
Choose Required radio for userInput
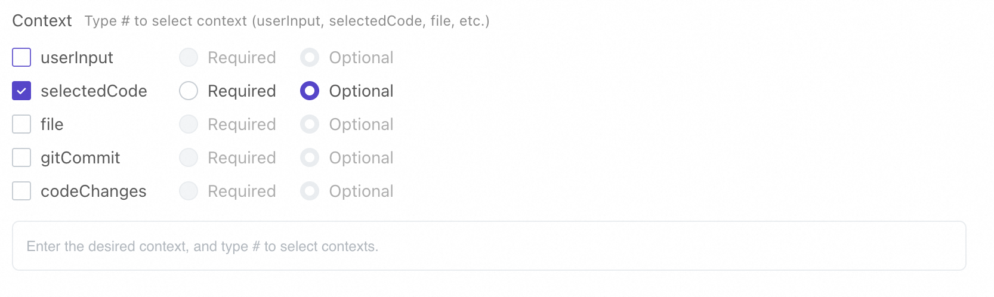coord(189,57)
